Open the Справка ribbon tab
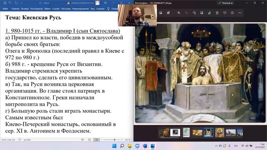267x150 pixels. (100, 9)
